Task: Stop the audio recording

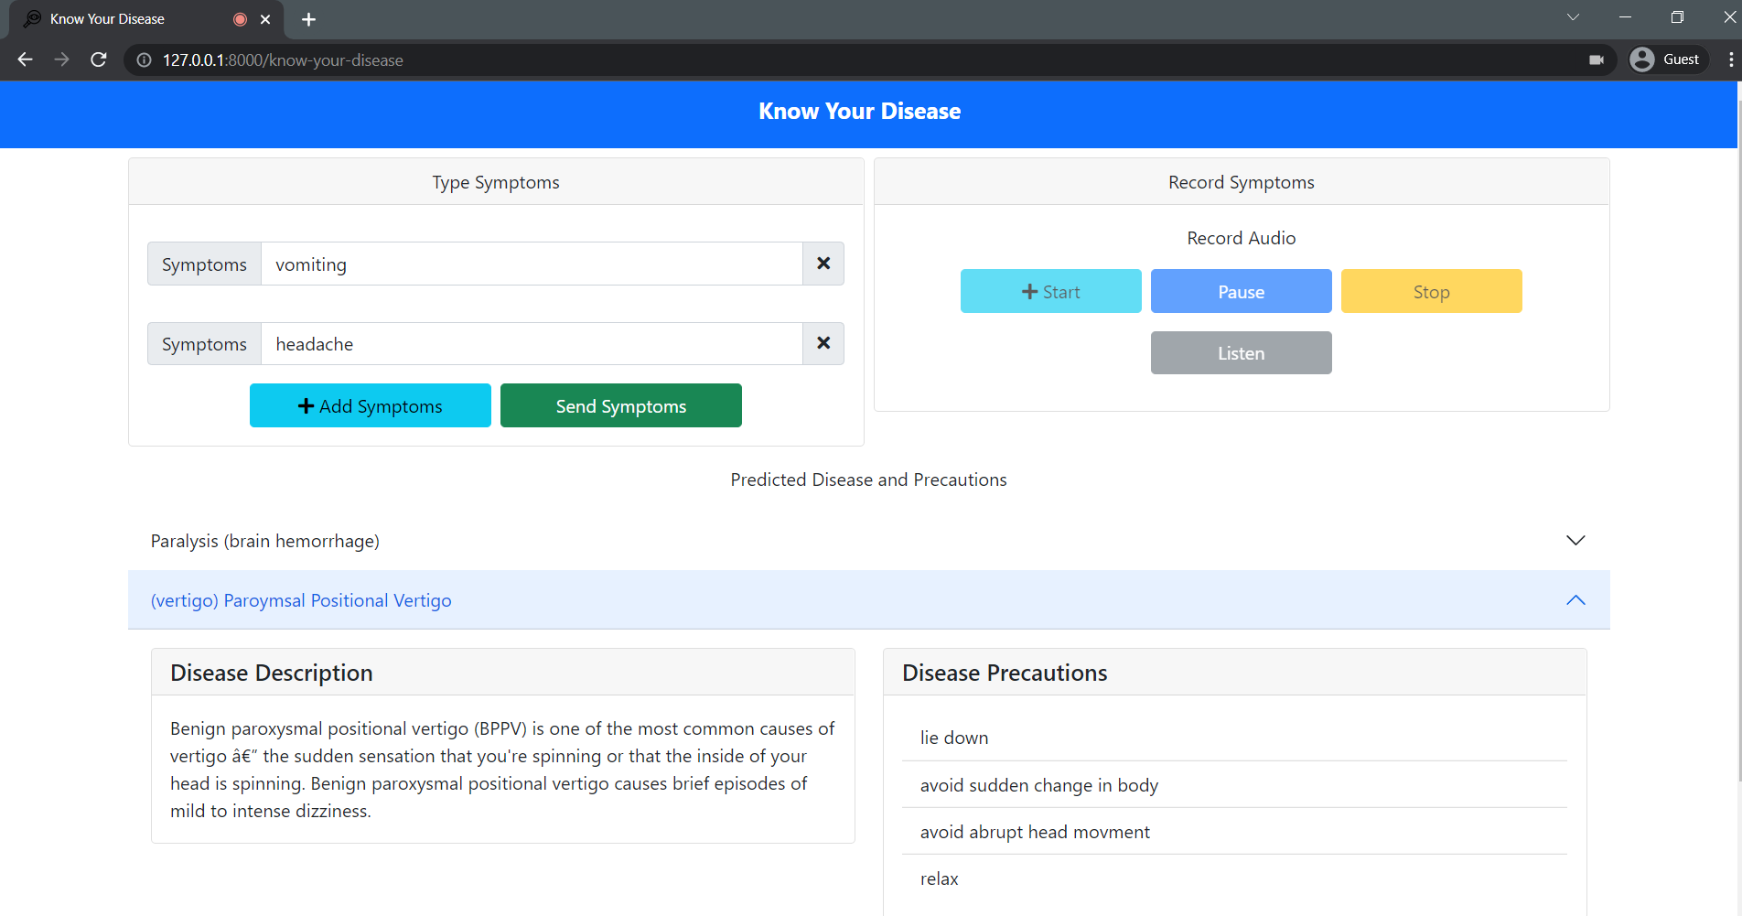Action: point(1432,291)
